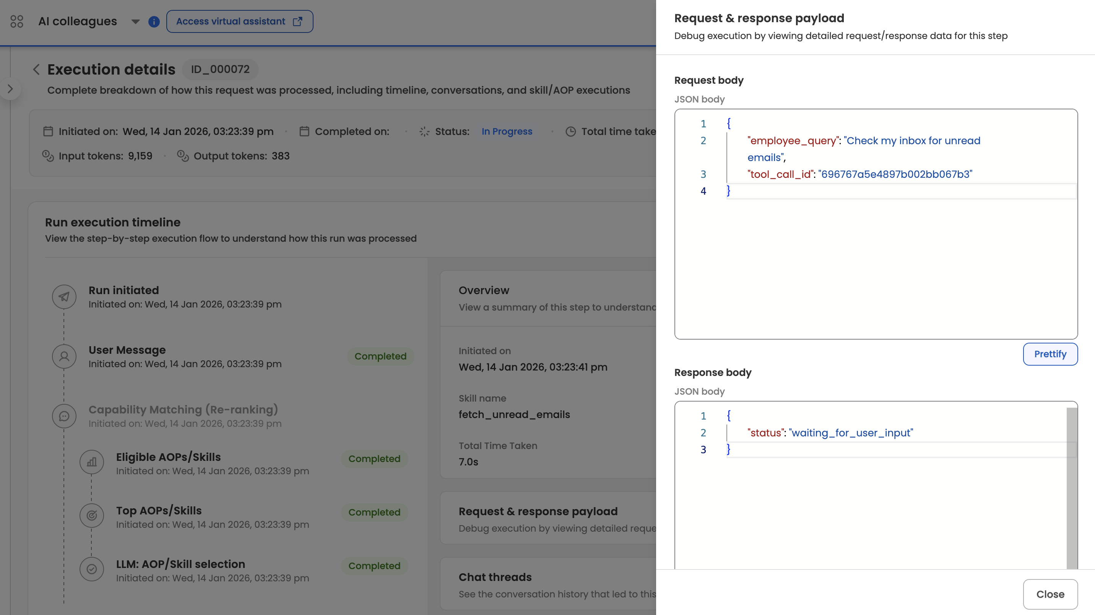Open the Top AOPs/Skills timeline step
Viewport: 1095px width, 615px height.
(159, 510)
